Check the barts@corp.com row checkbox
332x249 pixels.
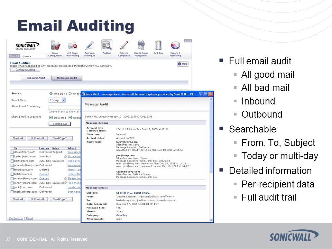(12, 161)
